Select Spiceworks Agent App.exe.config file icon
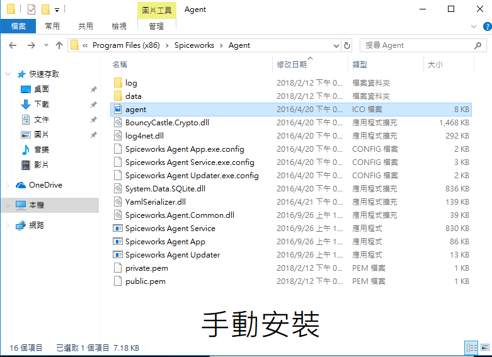This screenshot has width=492, height=357. tap(118, 149)
